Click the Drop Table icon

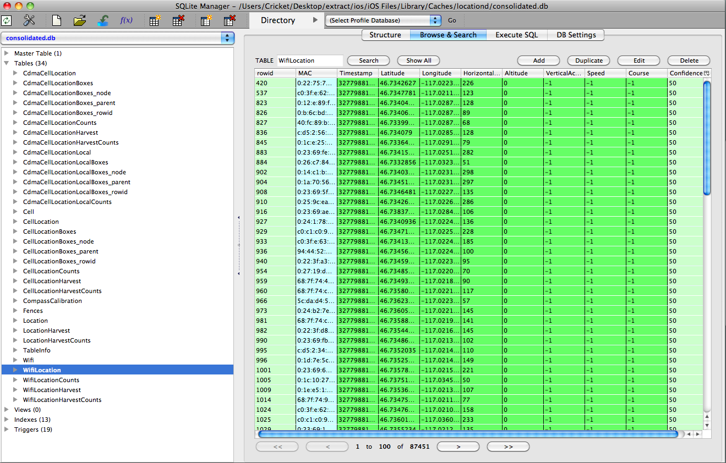tap(178, 21)
